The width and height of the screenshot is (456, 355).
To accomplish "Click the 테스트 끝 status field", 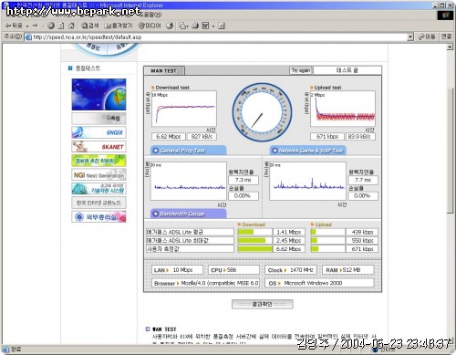I will coord(347,70).
